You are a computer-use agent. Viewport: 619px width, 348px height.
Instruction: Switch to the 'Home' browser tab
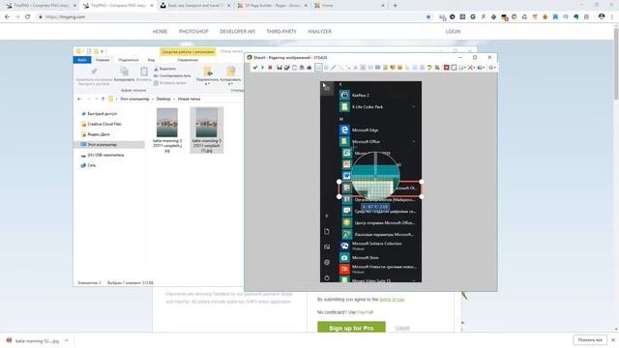pyautogui.click(x=349, y=6)
